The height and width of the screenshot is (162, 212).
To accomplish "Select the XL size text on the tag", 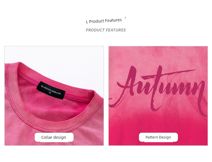I will 50,93.
